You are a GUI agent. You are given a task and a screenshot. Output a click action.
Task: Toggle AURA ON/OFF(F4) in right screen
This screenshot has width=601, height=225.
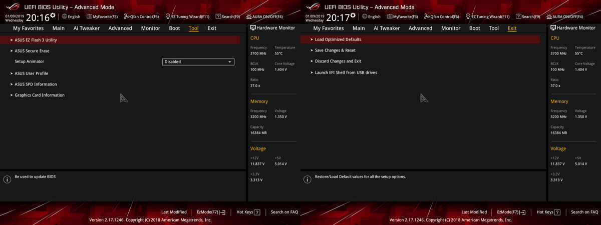pos(565,16)
